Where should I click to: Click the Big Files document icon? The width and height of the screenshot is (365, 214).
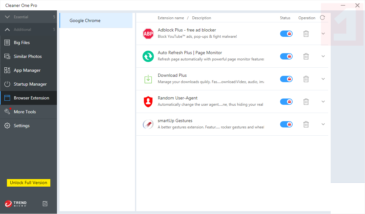(7, 42)
